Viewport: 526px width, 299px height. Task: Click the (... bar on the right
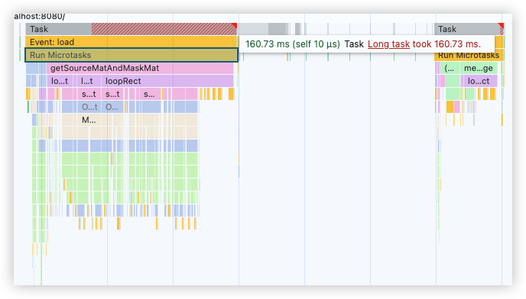(x=450, y=69)
